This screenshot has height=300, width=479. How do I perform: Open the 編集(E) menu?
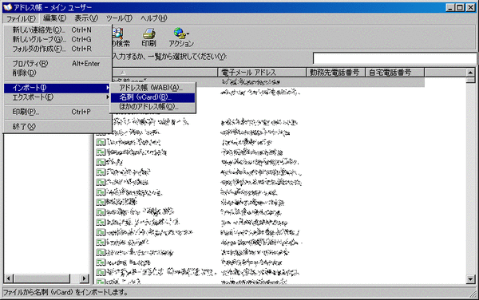click(54, 18)
